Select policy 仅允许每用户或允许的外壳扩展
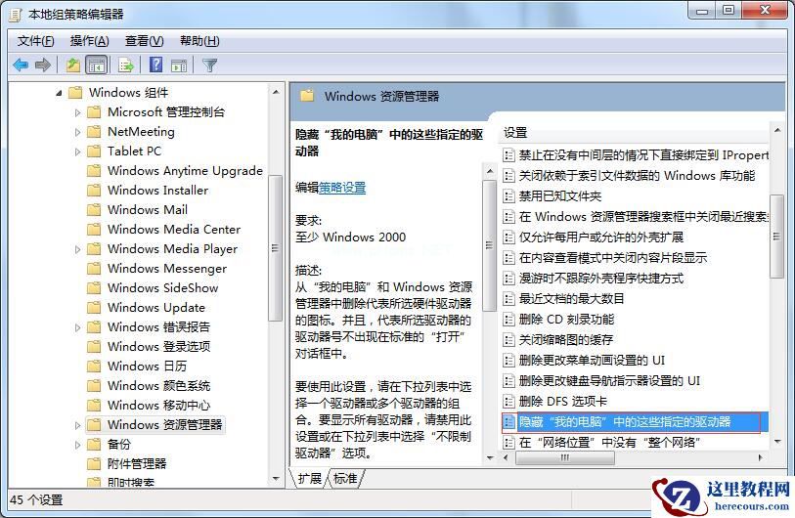The image size is (795, 518). click(600, 237)
